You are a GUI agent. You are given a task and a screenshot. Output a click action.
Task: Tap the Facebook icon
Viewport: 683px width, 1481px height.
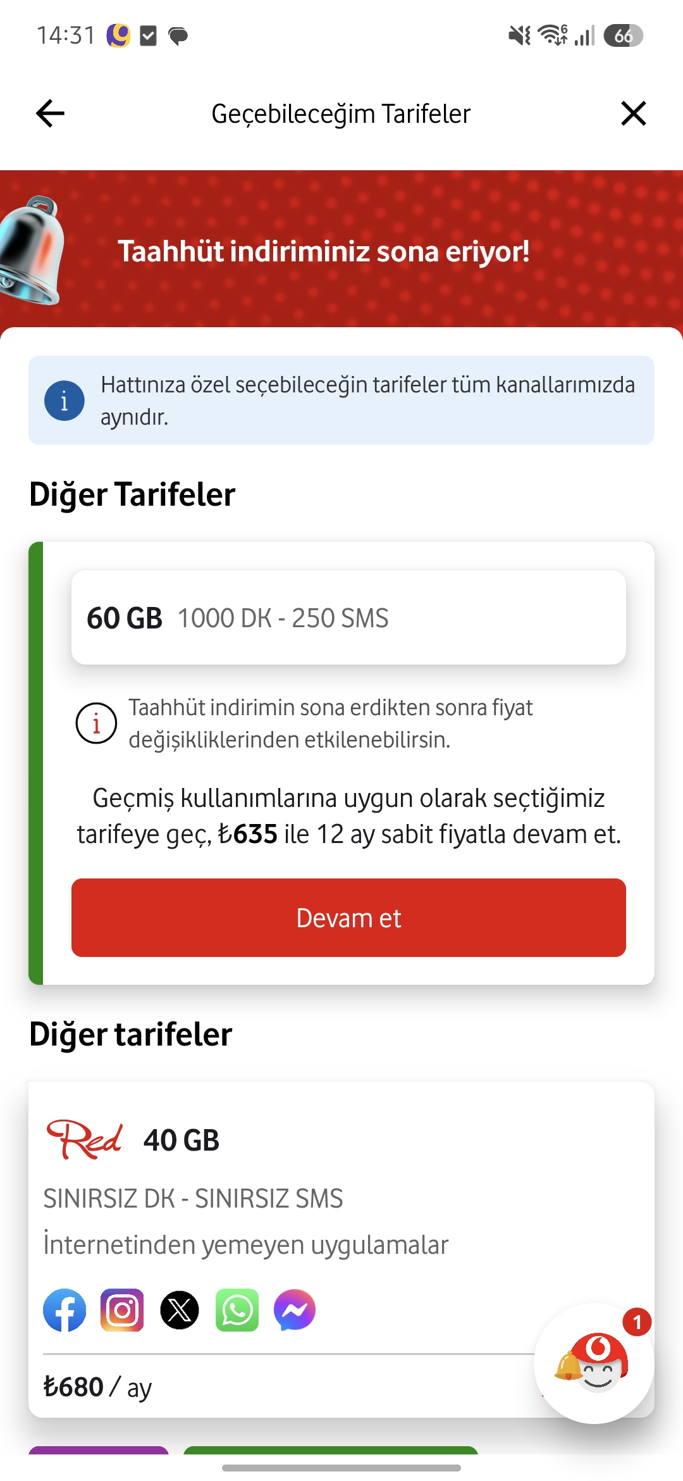[x=65, y=1310]
